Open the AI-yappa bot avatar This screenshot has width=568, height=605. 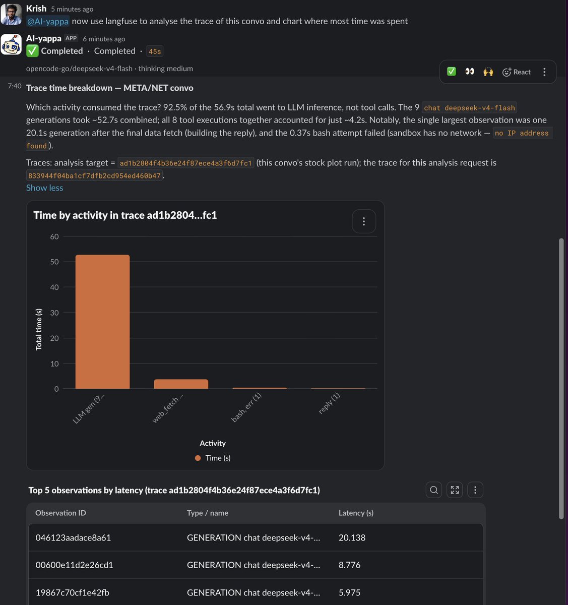[x=11, y=44]
